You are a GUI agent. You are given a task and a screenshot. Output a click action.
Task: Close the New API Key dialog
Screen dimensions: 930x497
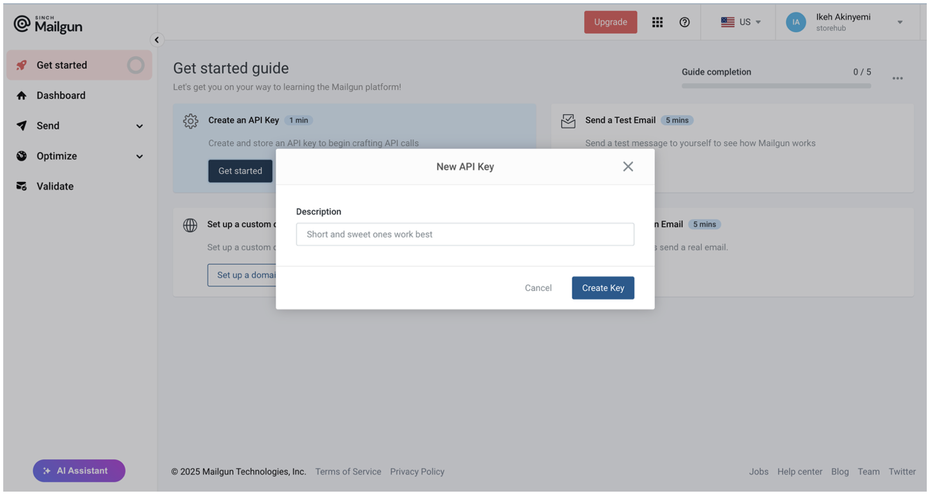pos(628,167)
